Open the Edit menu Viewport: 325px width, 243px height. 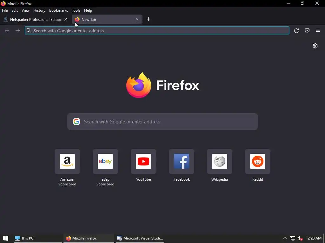[x=15, y=10]
